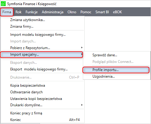The image size is (151, 124).
Task: Open the Smart BI menu
Action: click(x=102, y=12)
